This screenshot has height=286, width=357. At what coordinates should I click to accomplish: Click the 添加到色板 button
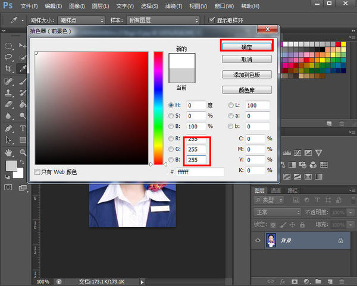pos(246,75)
